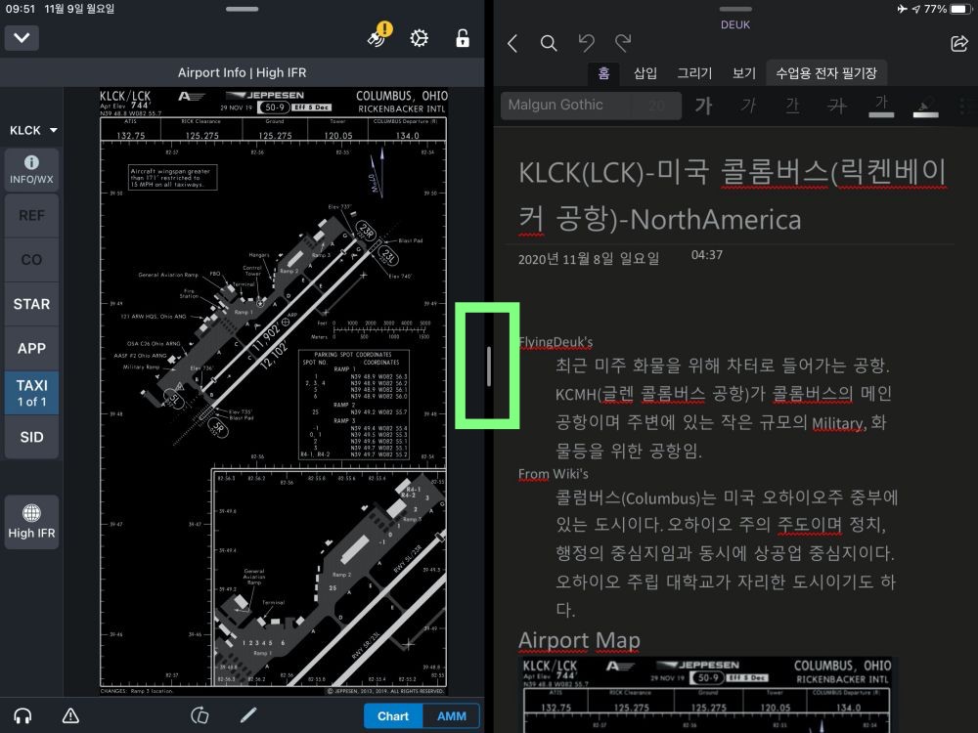Open the satellite connection alert icon
The width and height of the screenshot is (978, 733).
(x=378, y=37)
